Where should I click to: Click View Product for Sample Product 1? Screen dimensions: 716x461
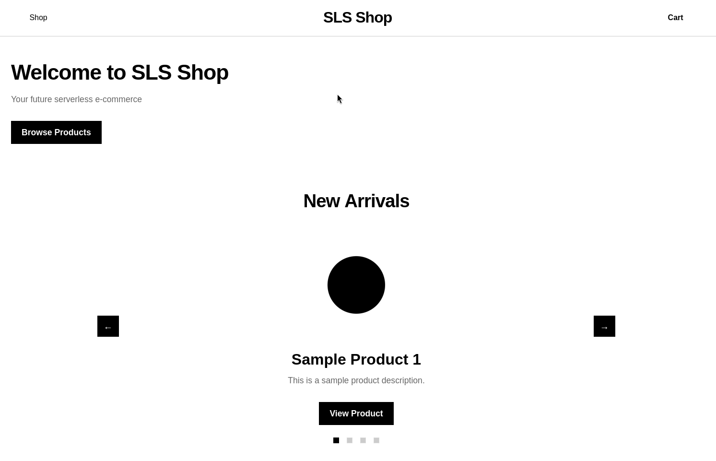(356, 413)
